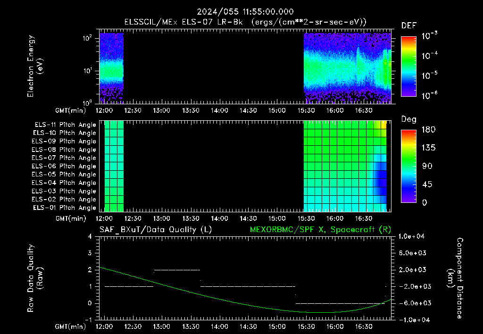Click the 10^-3 value on the DEF scale
The width and height of the screenshot is (483, 334).
click(429, 36)
